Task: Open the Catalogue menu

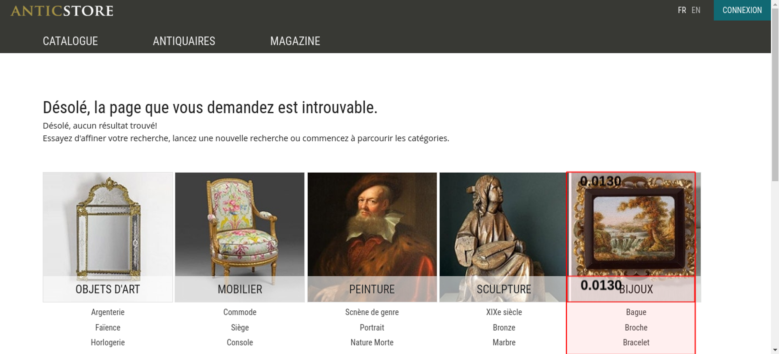Action: click(x=70, y=41)
